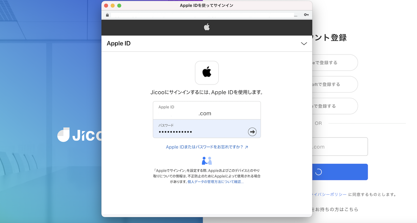Image resolution: width=417 pixels, height=223 pixels.
Task: Maximize the Apple sign-in window
Action: [x=119, y=6]
